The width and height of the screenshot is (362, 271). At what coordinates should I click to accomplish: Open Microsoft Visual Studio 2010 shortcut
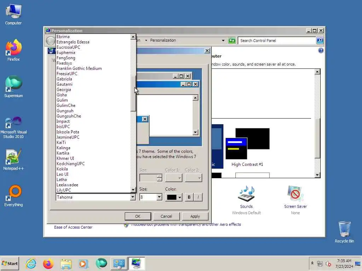(13, 127)
